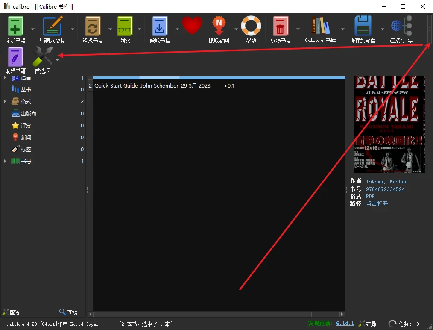Image resolution: width=433 pixels, height=330 pixels.
Task: Launch the 阅读 viewer icon
Action: (x=125, y=26)
